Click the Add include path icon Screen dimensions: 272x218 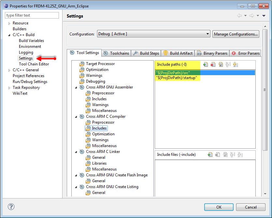[206, 64]
